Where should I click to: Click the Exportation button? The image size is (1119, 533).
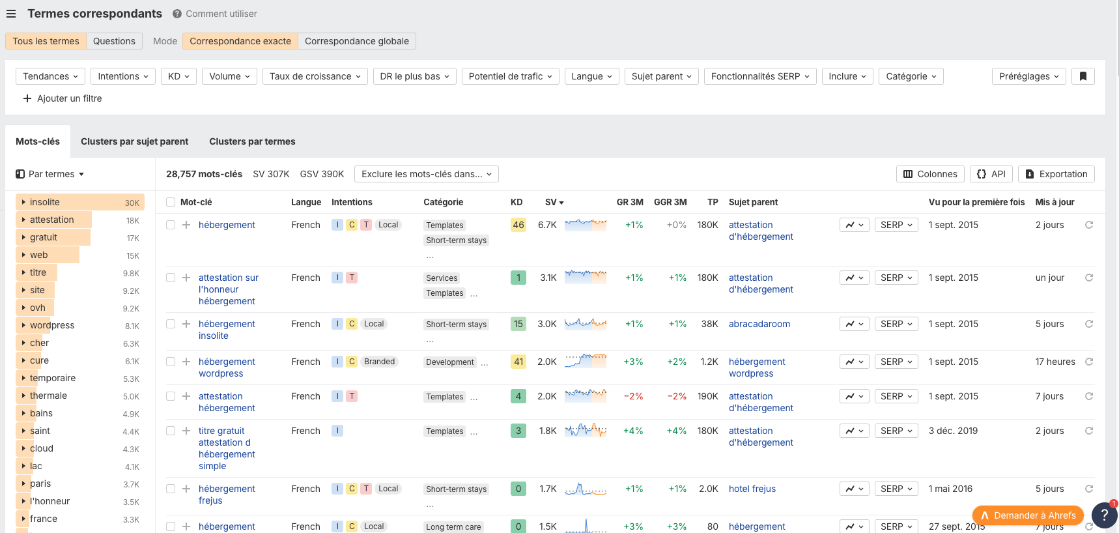[1056, 174]
